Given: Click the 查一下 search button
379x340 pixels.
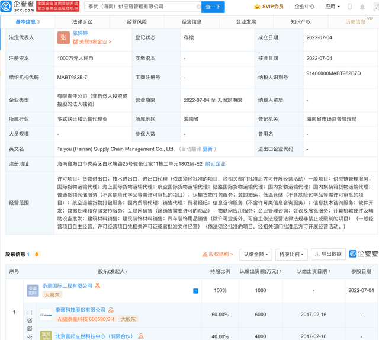Looking at the screenshot, I should (213, 7).
